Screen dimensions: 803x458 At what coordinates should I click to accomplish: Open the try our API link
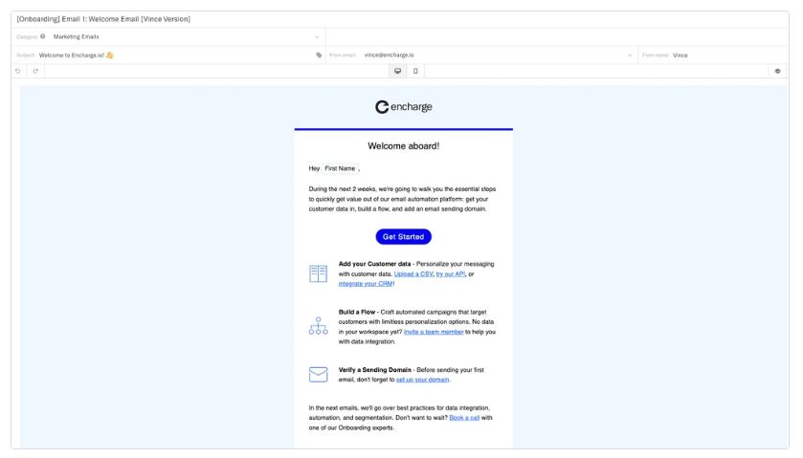coord(451,274)
